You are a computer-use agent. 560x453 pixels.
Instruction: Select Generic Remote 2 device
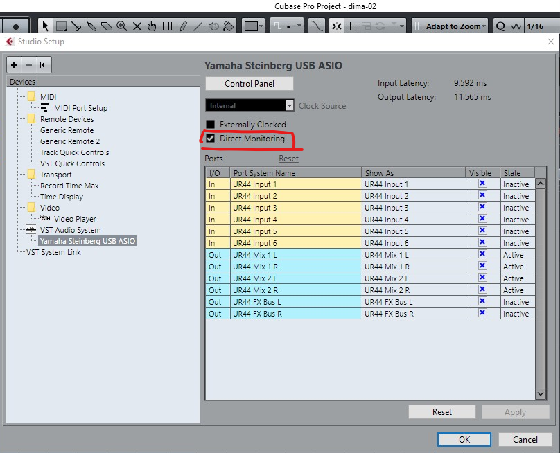[x=70, y=141]
